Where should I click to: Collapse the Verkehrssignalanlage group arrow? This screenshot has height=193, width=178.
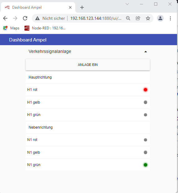[x=145, y=52]
